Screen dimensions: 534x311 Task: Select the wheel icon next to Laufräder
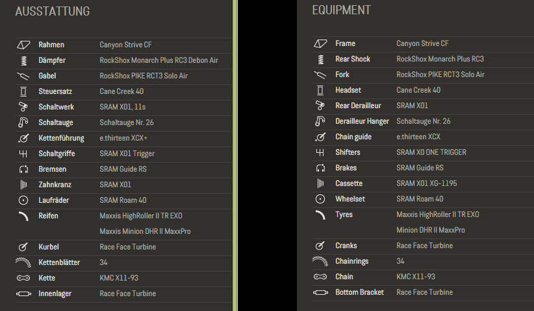click(23, 200)
